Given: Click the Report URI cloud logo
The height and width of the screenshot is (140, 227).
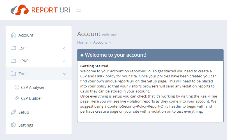Looking at the screenshot, I should coord(20,10).
